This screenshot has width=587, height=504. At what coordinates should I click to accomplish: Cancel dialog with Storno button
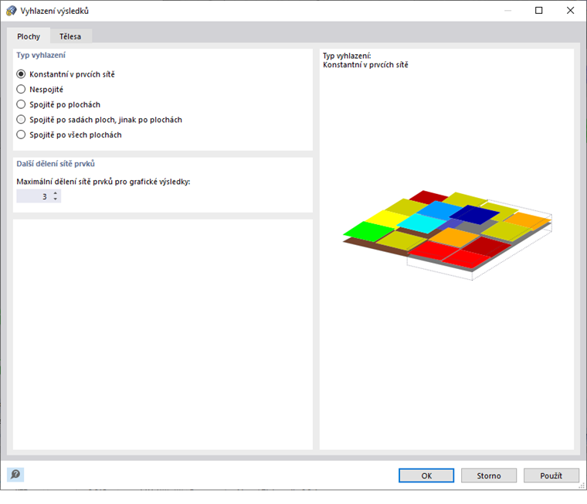tap(489, 475)
